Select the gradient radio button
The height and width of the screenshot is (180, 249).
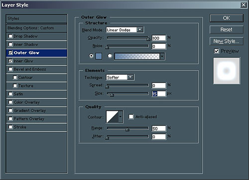coord(110,56)
